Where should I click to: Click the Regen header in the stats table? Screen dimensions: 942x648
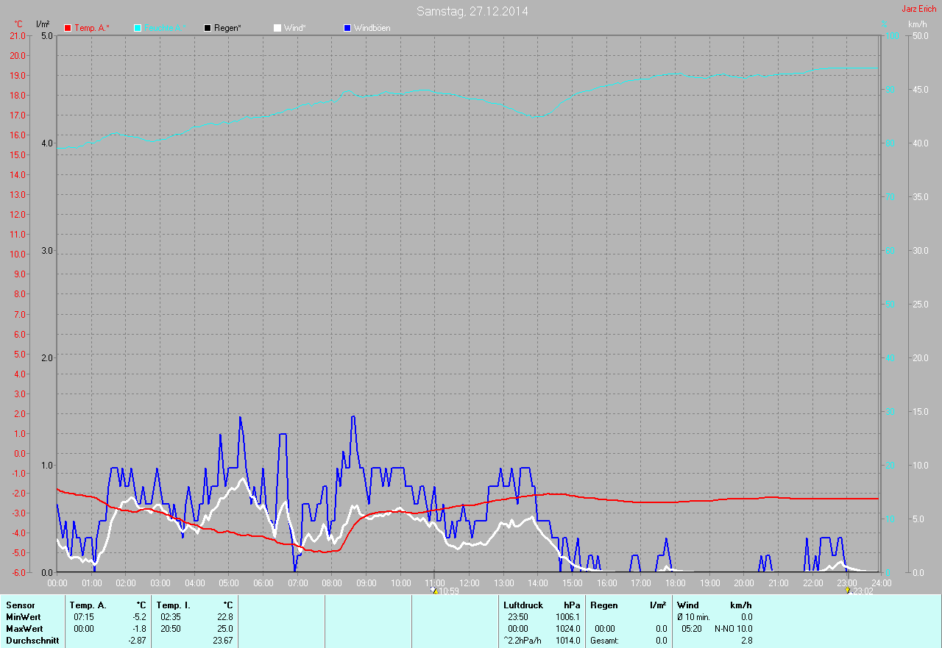click(603, 605)
